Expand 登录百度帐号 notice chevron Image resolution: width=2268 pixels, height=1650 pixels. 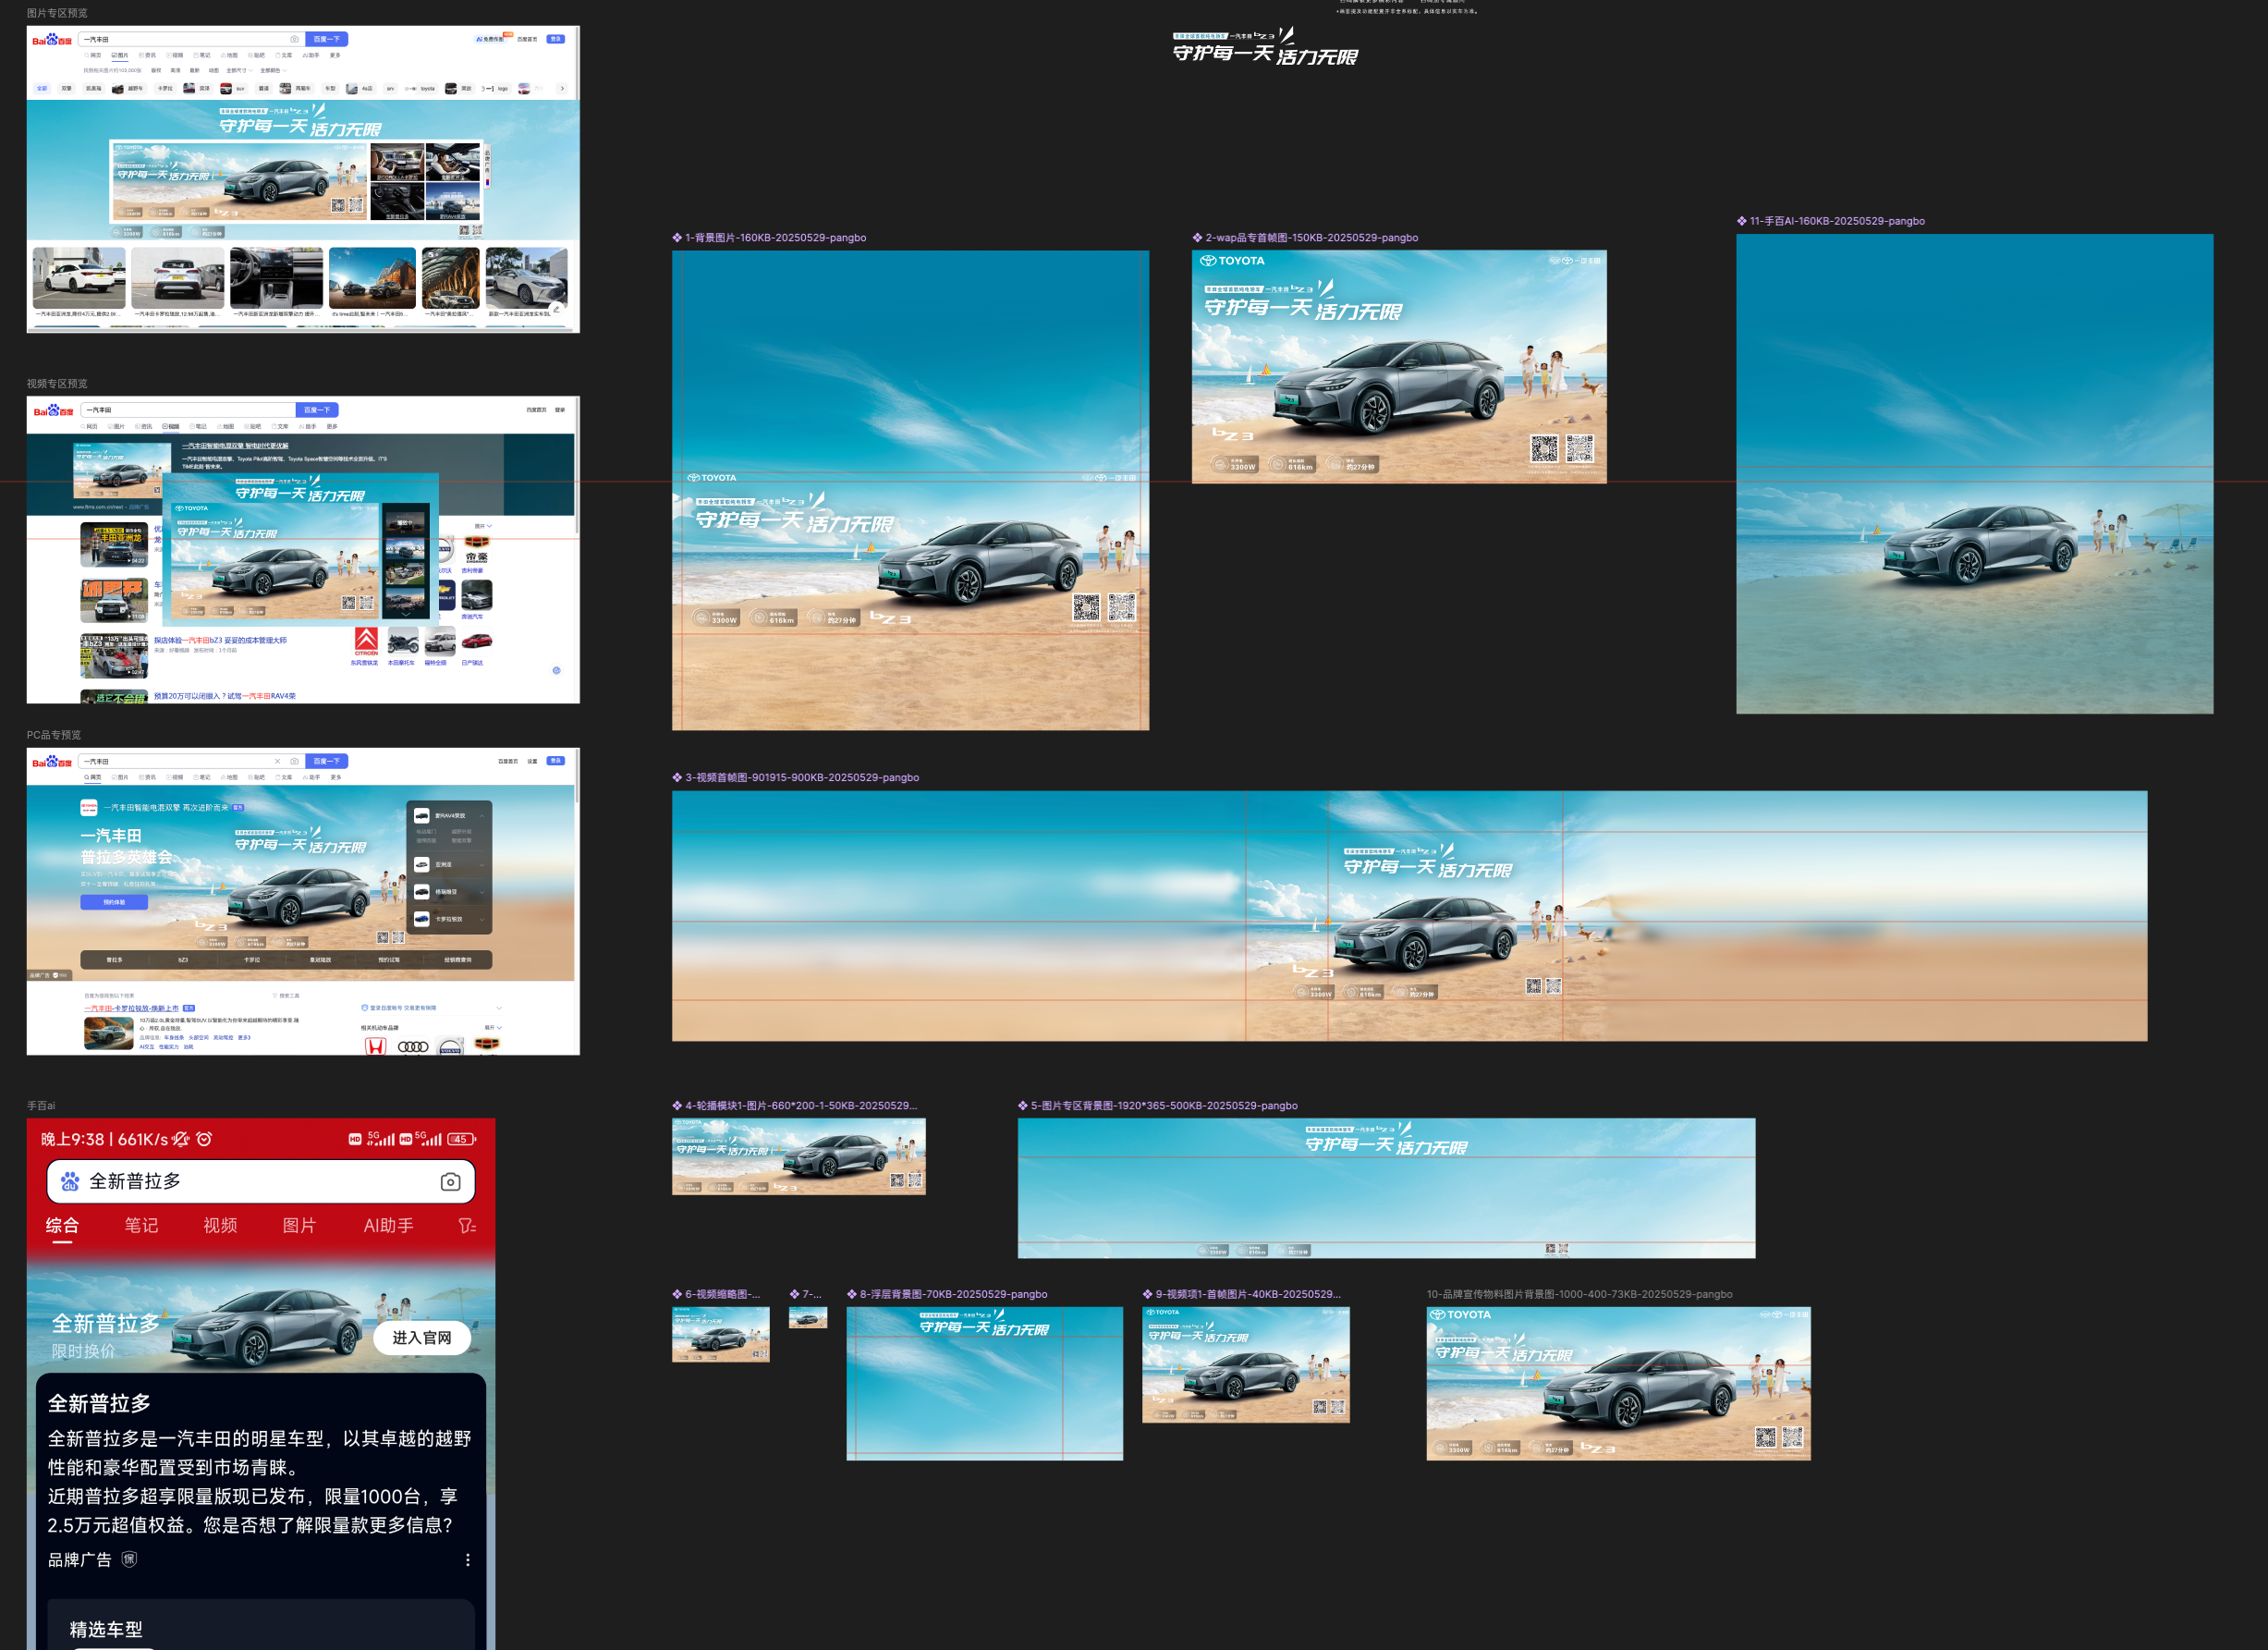tap(499, 1008)
